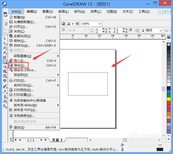173x154 pixels.
Task: Click the lock ratio icon in property bar
Action: tap(131, 30)
